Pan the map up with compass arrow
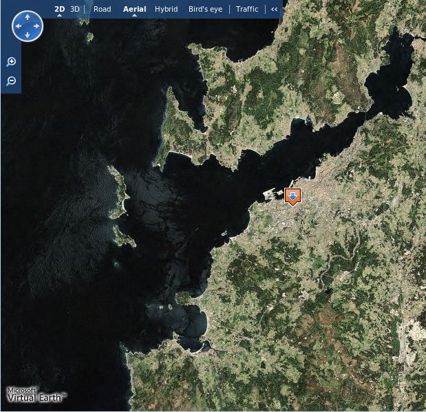Image resolution: width=426 pixels, height=412 pixels. pyautogui.click(x=28, y=17)
